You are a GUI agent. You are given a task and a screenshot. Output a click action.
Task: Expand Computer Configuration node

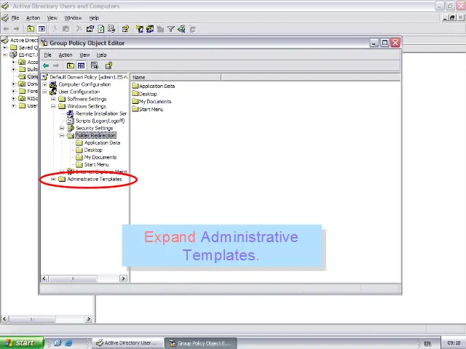(44, 84)
